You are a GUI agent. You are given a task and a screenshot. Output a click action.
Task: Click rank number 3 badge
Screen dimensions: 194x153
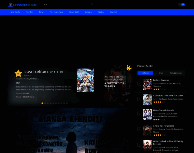click(x=139, y=114)
